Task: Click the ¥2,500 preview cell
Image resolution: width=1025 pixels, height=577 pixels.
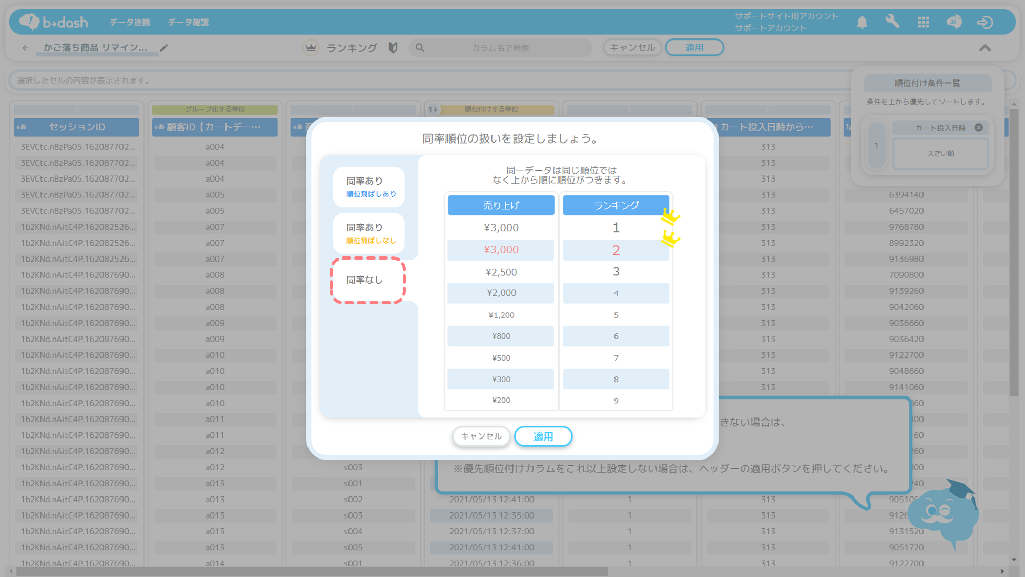Action: (x=501, y=272)
